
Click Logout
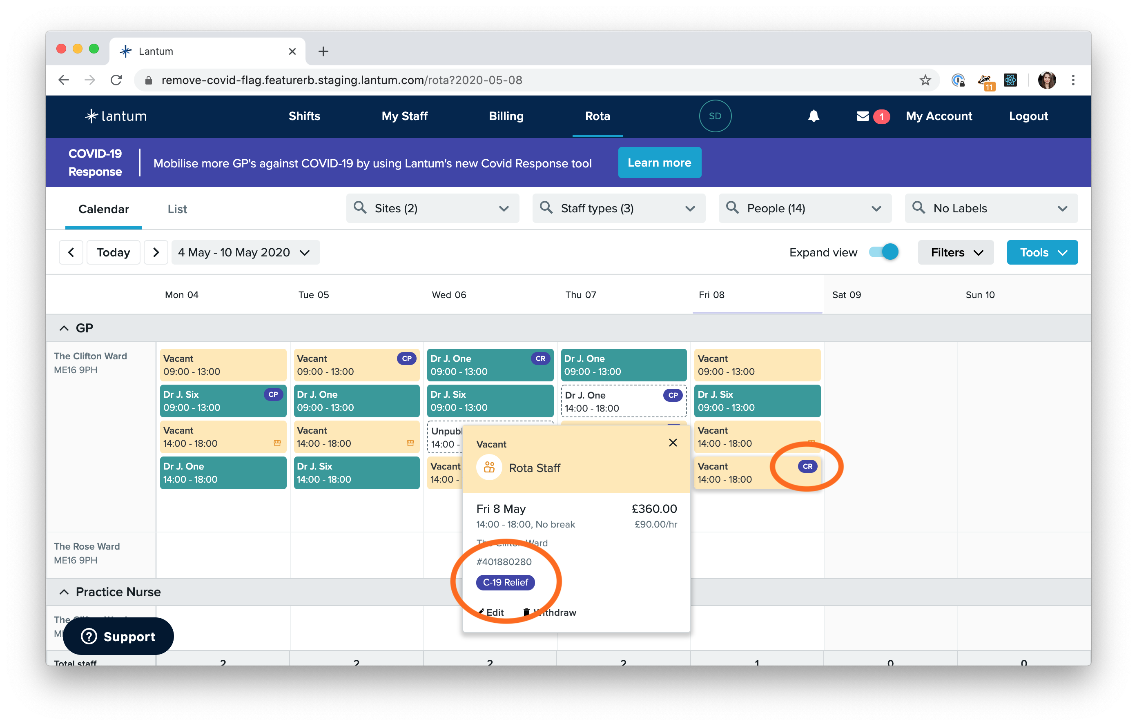pos(1028,116)
